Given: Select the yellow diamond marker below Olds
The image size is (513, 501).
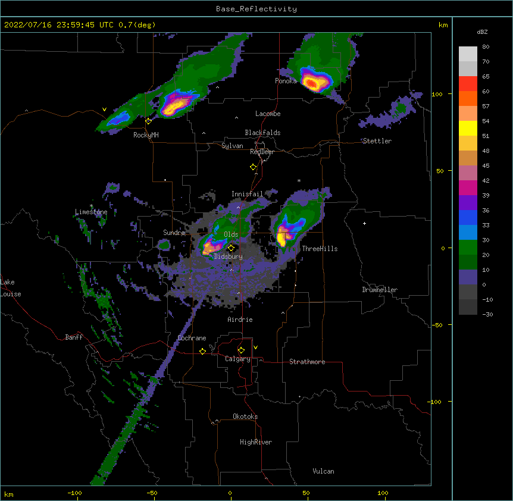Looking at the screenshot, I should tap(231, 248).
